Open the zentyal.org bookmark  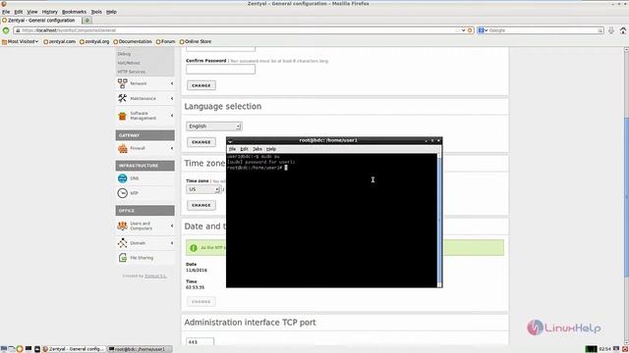pos(94,41)
